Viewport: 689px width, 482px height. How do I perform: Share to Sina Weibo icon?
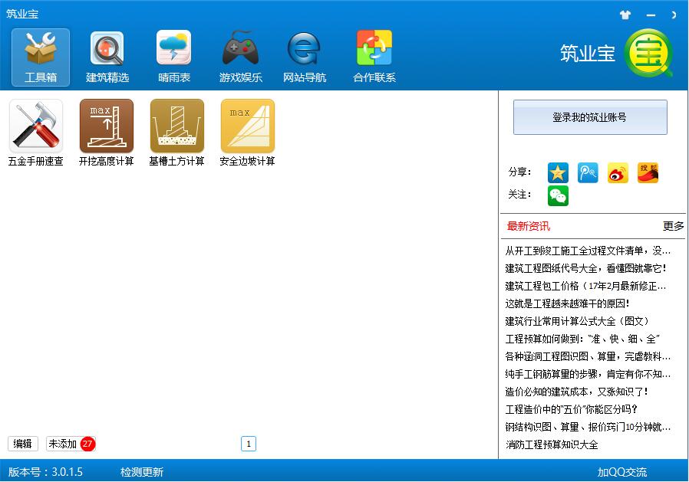coord(618,172)
